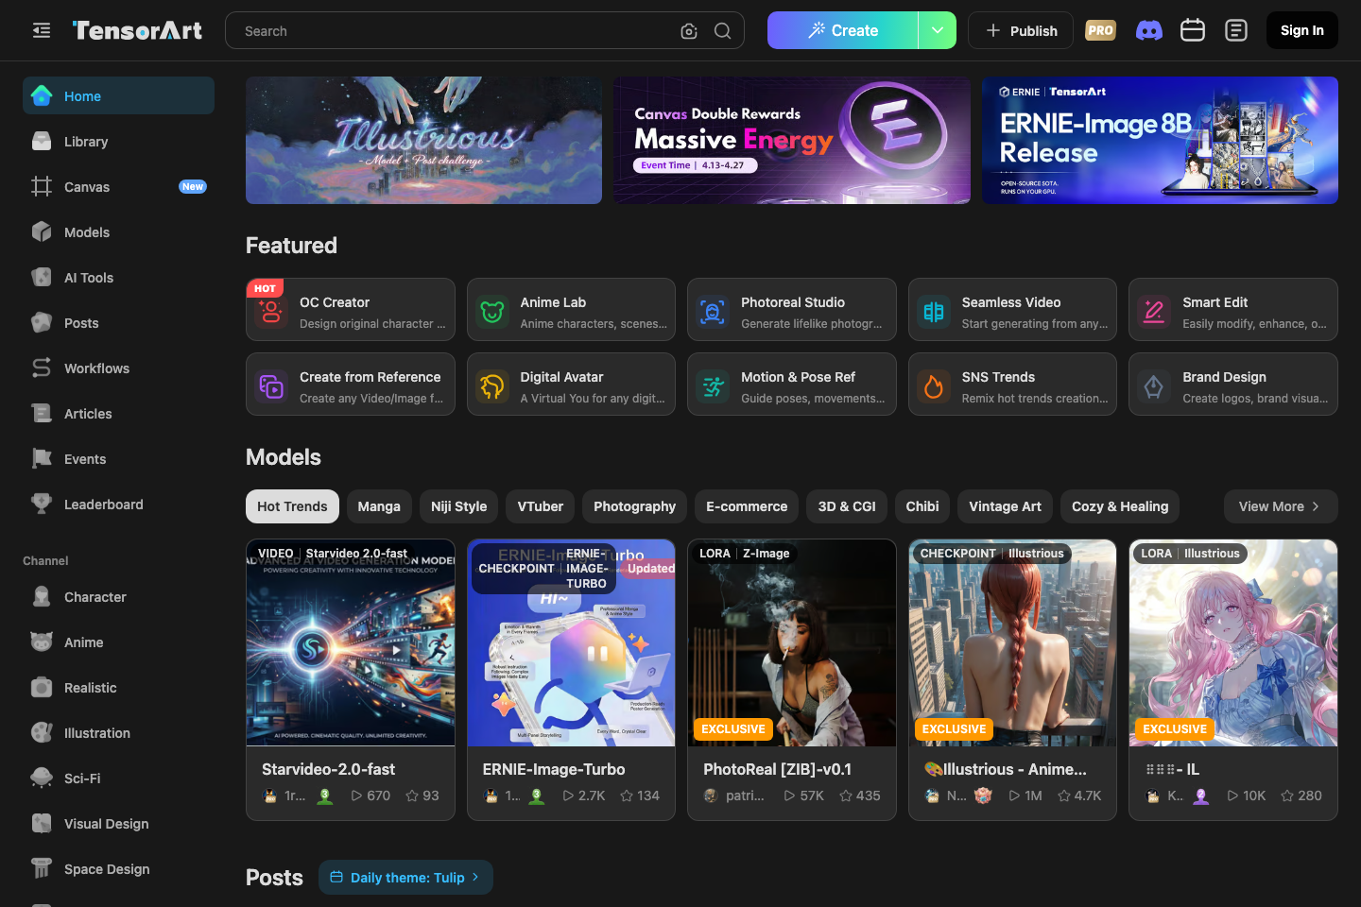
Task: Expand View More models
Action: 1281,506
